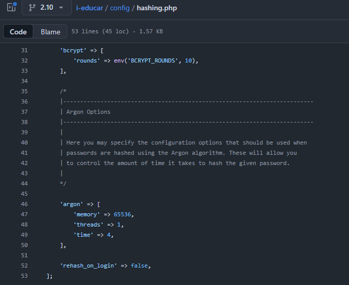Click the 'bcrypt' key in the code

[73, 50]
